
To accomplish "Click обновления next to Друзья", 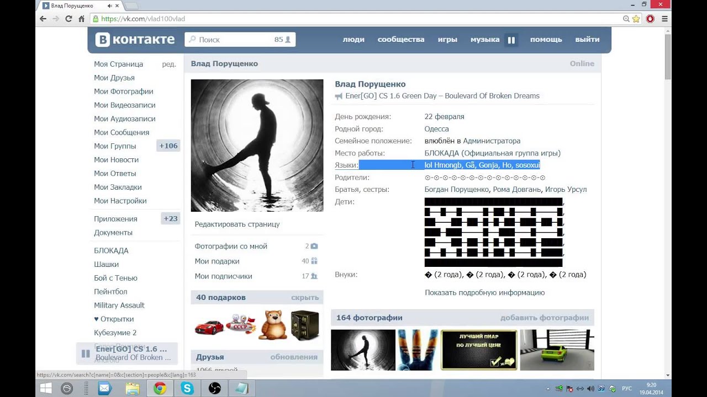I will (x=294, y=357).
